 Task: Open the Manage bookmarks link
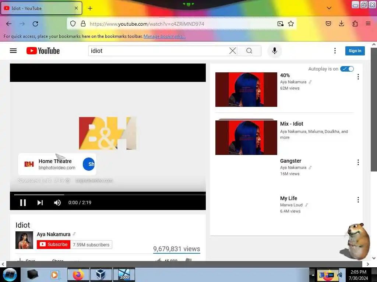(165, 36)
